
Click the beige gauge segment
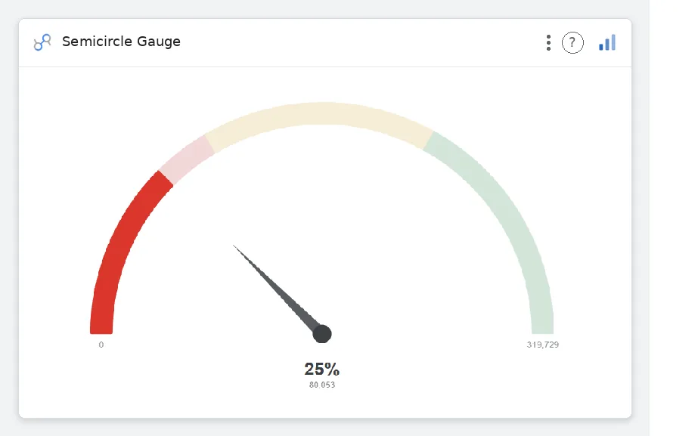coord(321,114)
